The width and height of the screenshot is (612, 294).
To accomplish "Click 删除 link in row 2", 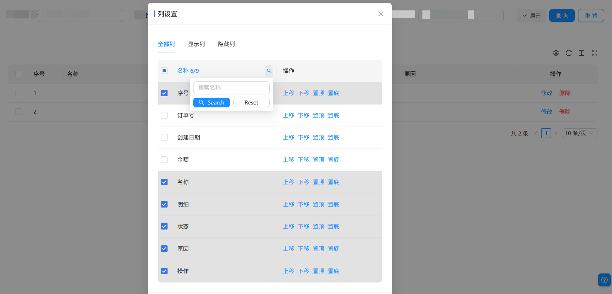I will (x=565, y=112).
